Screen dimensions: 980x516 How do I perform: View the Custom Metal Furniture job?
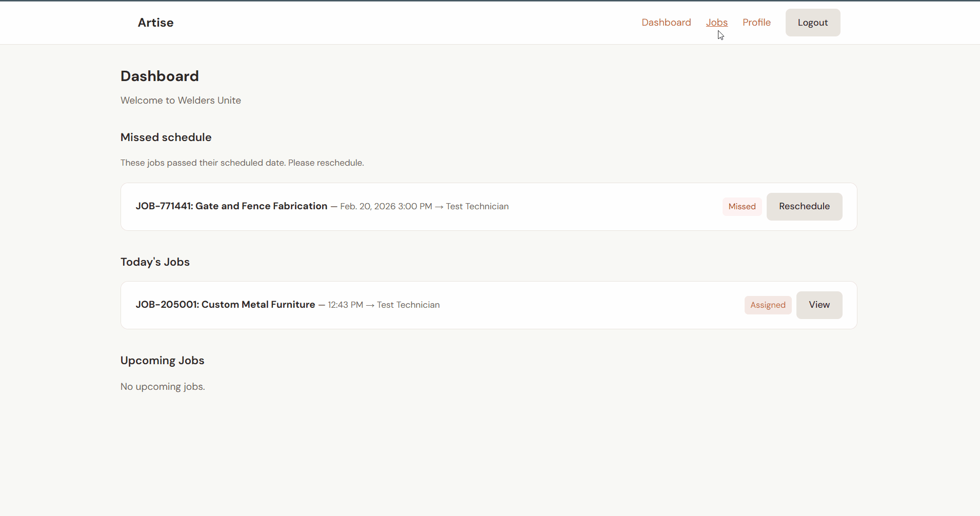coord(819,305)
